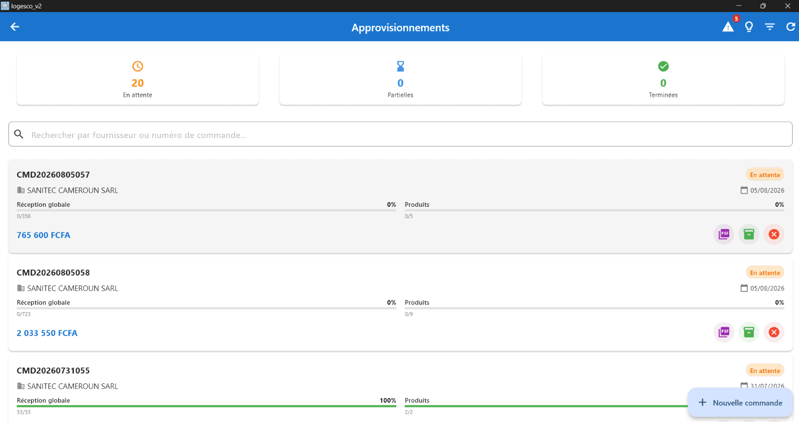This screenshot has height=422, width=799.
Task: Cancel order CMD20260805057
Action: (774, 234)
